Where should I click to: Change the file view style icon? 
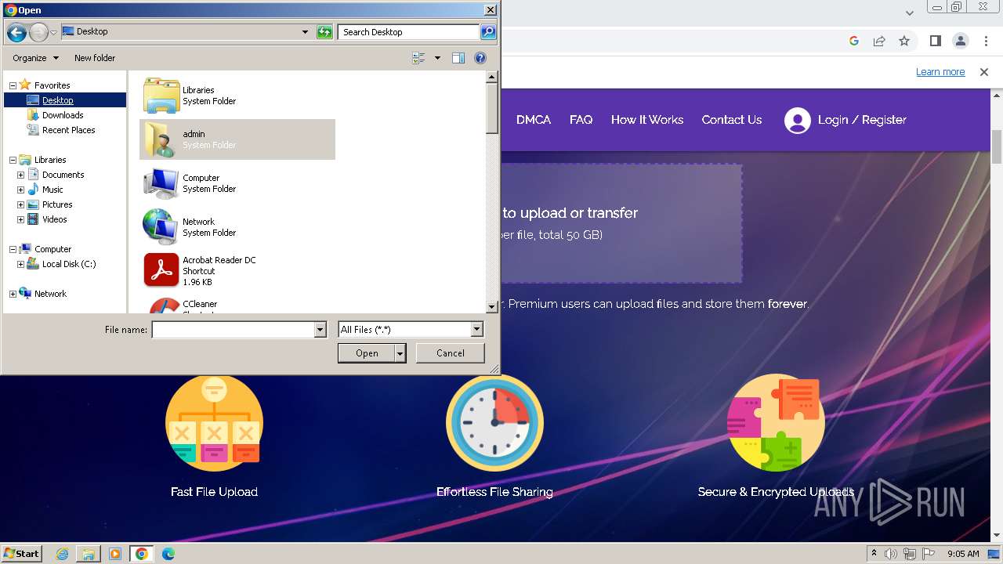pyautogui.click(x=418, y=58)
